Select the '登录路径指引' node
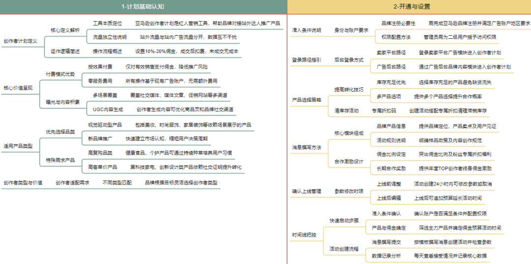The height and width of the screenshot is (264, 531). 306,60
